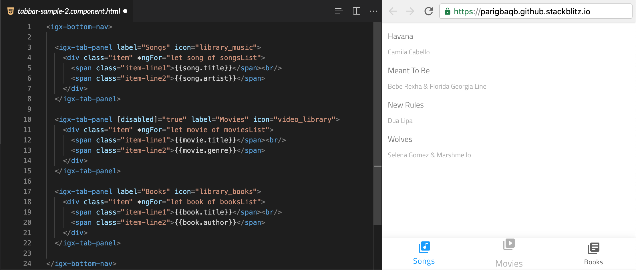636x270 pixels.
Task: Click the label="Movies" attribute in code
Action: pos(220,120)
